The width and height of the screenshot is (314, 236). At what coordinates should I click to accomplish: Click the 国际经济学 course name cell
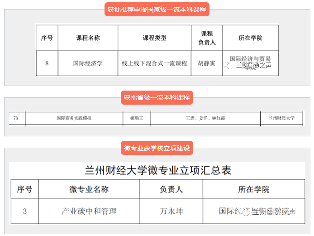click(x=88, y=63)
